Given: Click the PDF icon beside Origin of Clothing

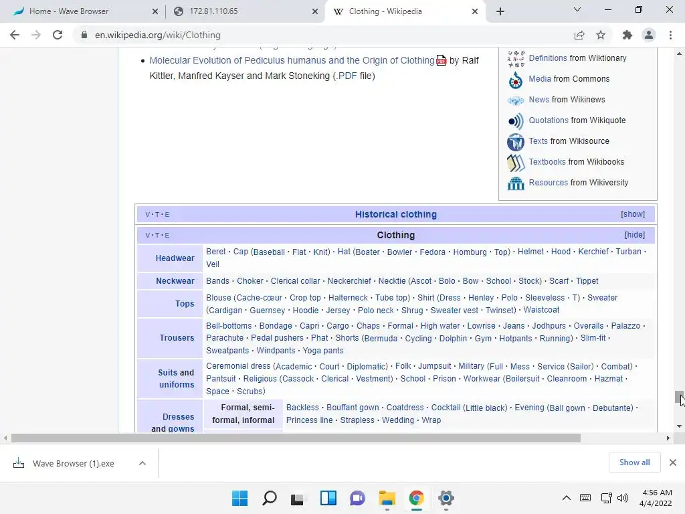Looking at the screenshot, I should [442, 60].
